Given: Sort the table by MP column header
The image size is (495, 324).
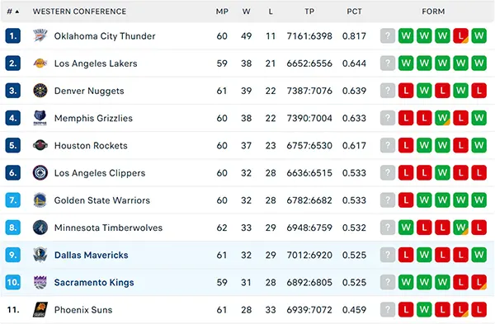Looking at the screenshot, I should point(222,12).
